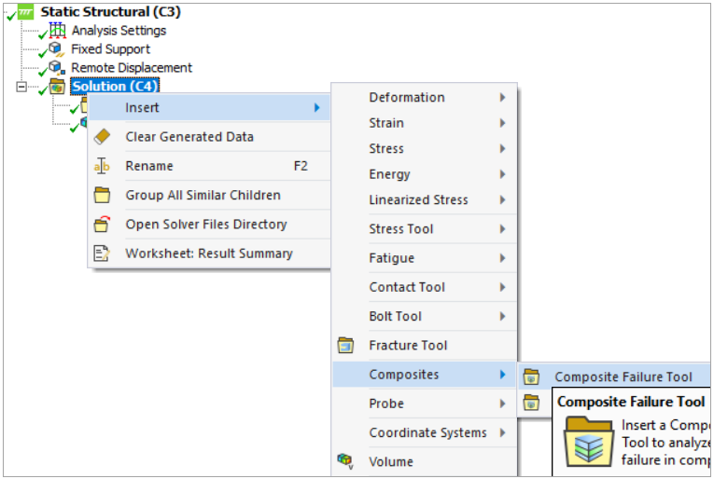Expand the Deformation submenu arrow
The width and height of the screenshot is (714, 479).
pyautogui.click(x=502, y=98)
